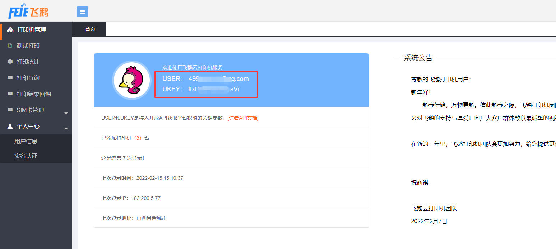The width and height of the screenshot is (556, 249).
Task: Click the login address 山西省晋城市
Action: [152, 218]
